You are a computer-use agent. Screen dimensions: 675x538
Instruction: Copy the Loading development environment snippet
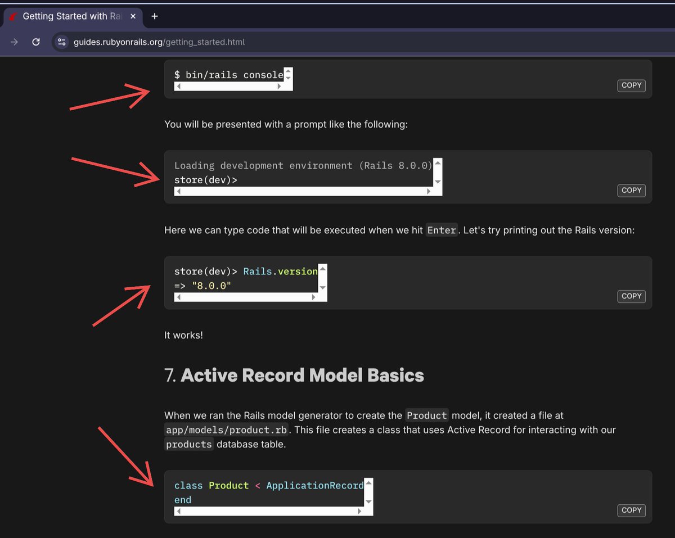tap(631, 190)
